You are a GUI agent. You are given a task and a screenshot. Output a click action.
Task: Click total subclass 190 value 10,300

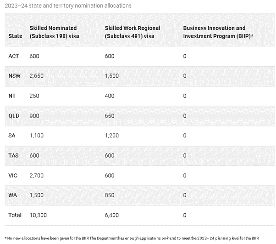(x=38, y=215)
